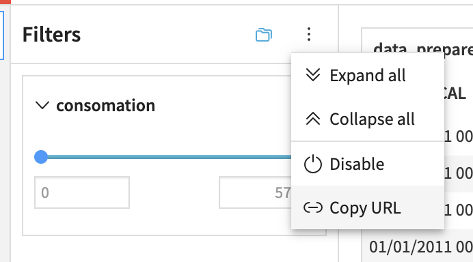Click the blue folder icon beside Filters

pos(264,34)
